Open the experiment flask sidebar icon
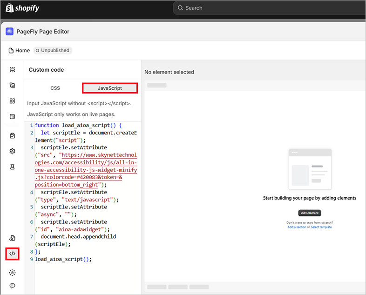 13,167
